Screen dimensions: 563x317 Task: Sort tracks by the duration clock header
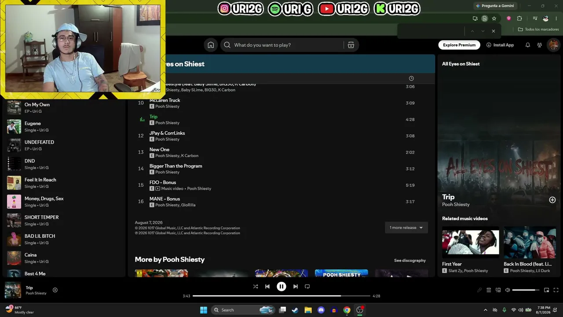coord(411,78)
